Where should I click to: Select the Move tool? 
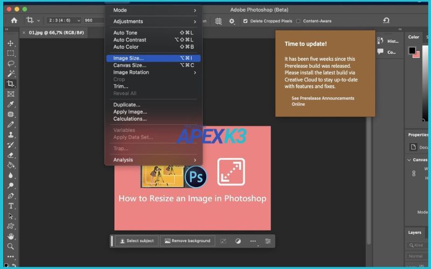coord(11,43)
